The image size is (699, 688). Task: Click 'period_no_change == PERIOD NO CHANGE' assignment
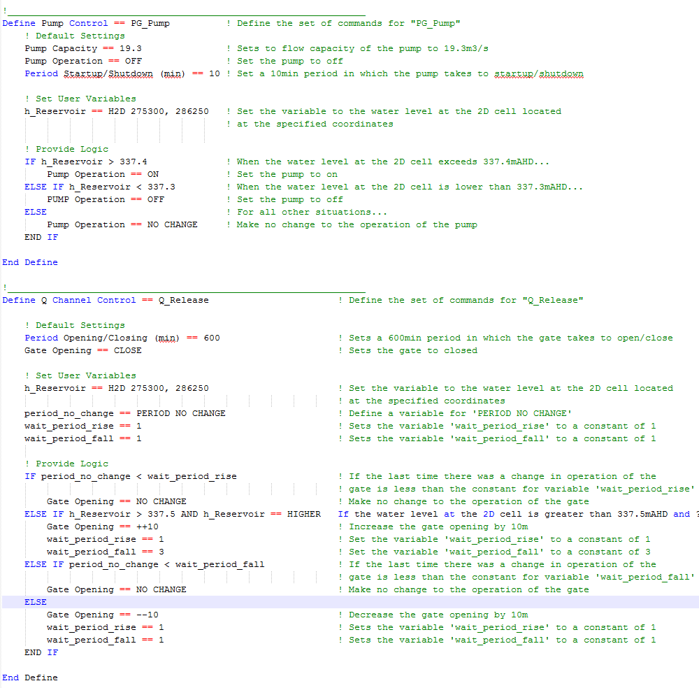[124, 413]
